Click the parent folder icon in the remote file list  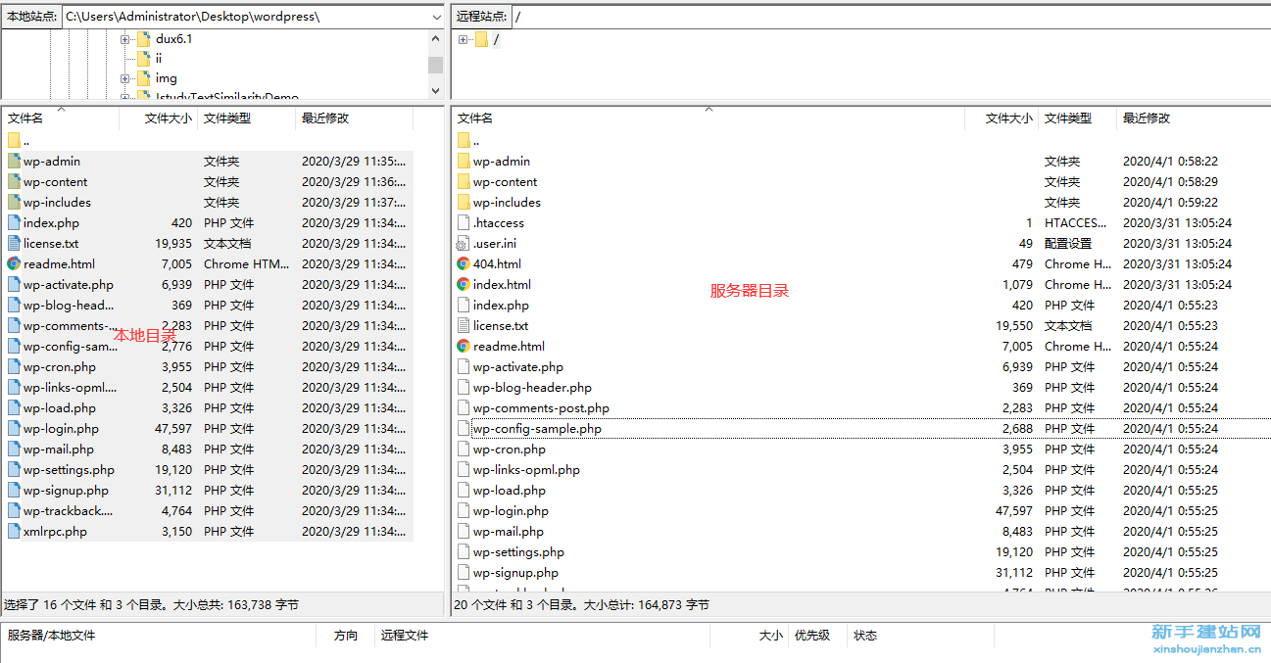tap(464, 140)
